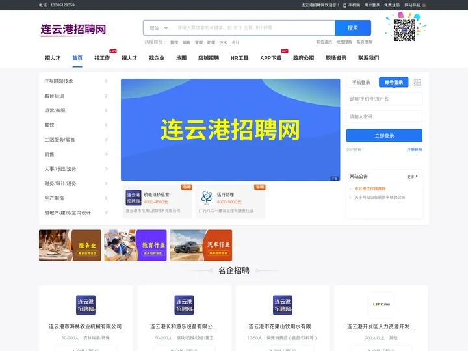Click the QR code login icon
The width and height of the screenshot is (468, 351).
(417, 83)
